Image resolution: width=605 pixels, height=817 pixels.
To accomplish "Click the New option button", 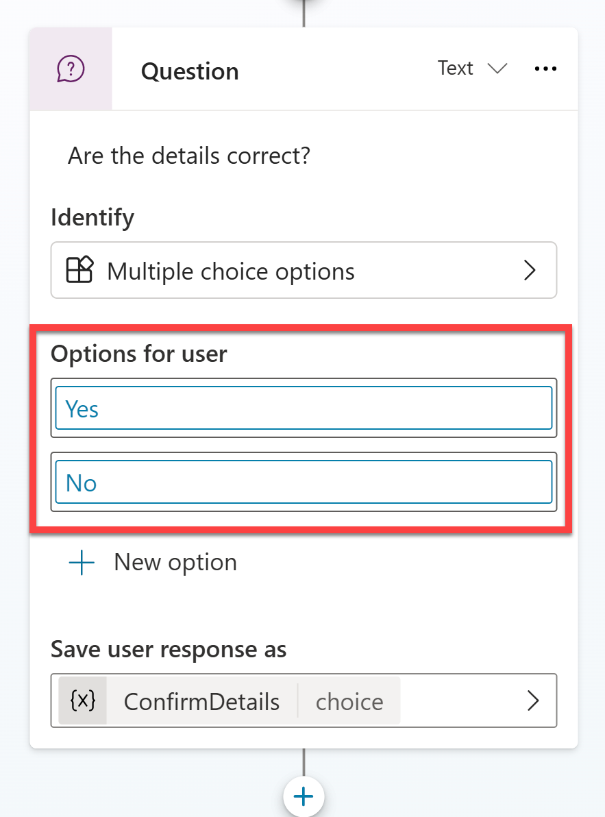I will click(x=153, y=563).
